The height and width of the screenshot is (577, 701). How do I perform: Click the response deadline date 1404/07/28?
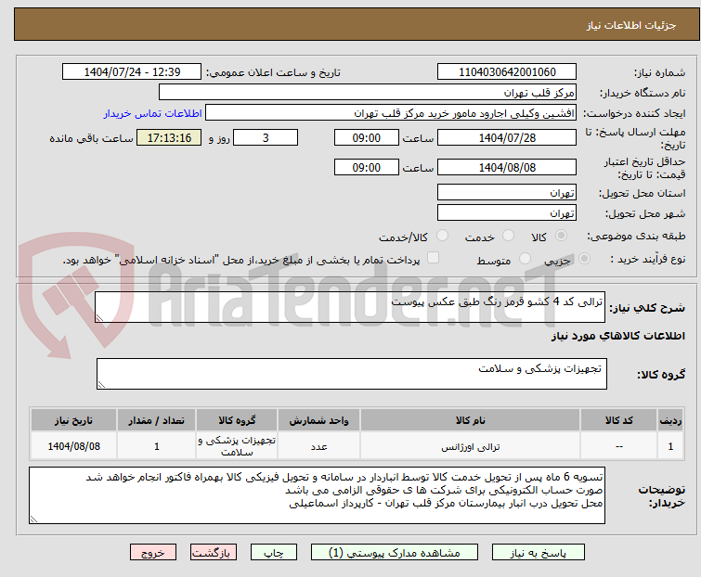507,137
